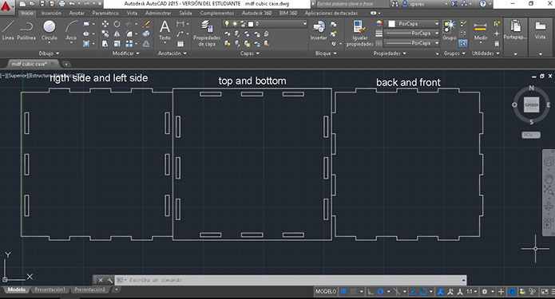Expand the Dibujo panel
The height and width of the screenshot is (299, 555).
point(49,53)
